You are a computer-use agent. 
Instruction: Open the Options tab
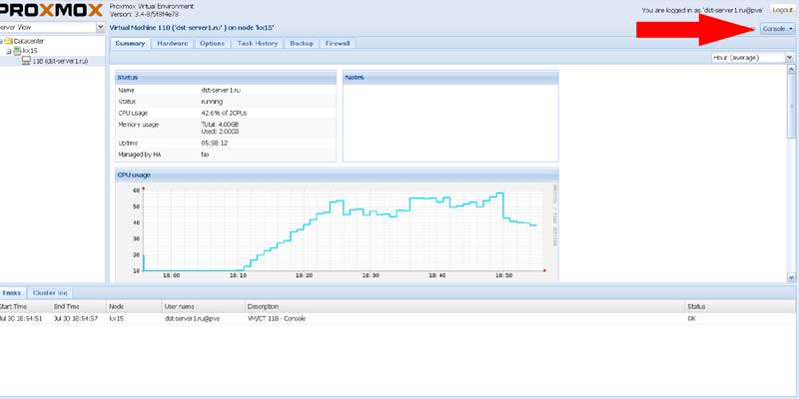point(212,44)
